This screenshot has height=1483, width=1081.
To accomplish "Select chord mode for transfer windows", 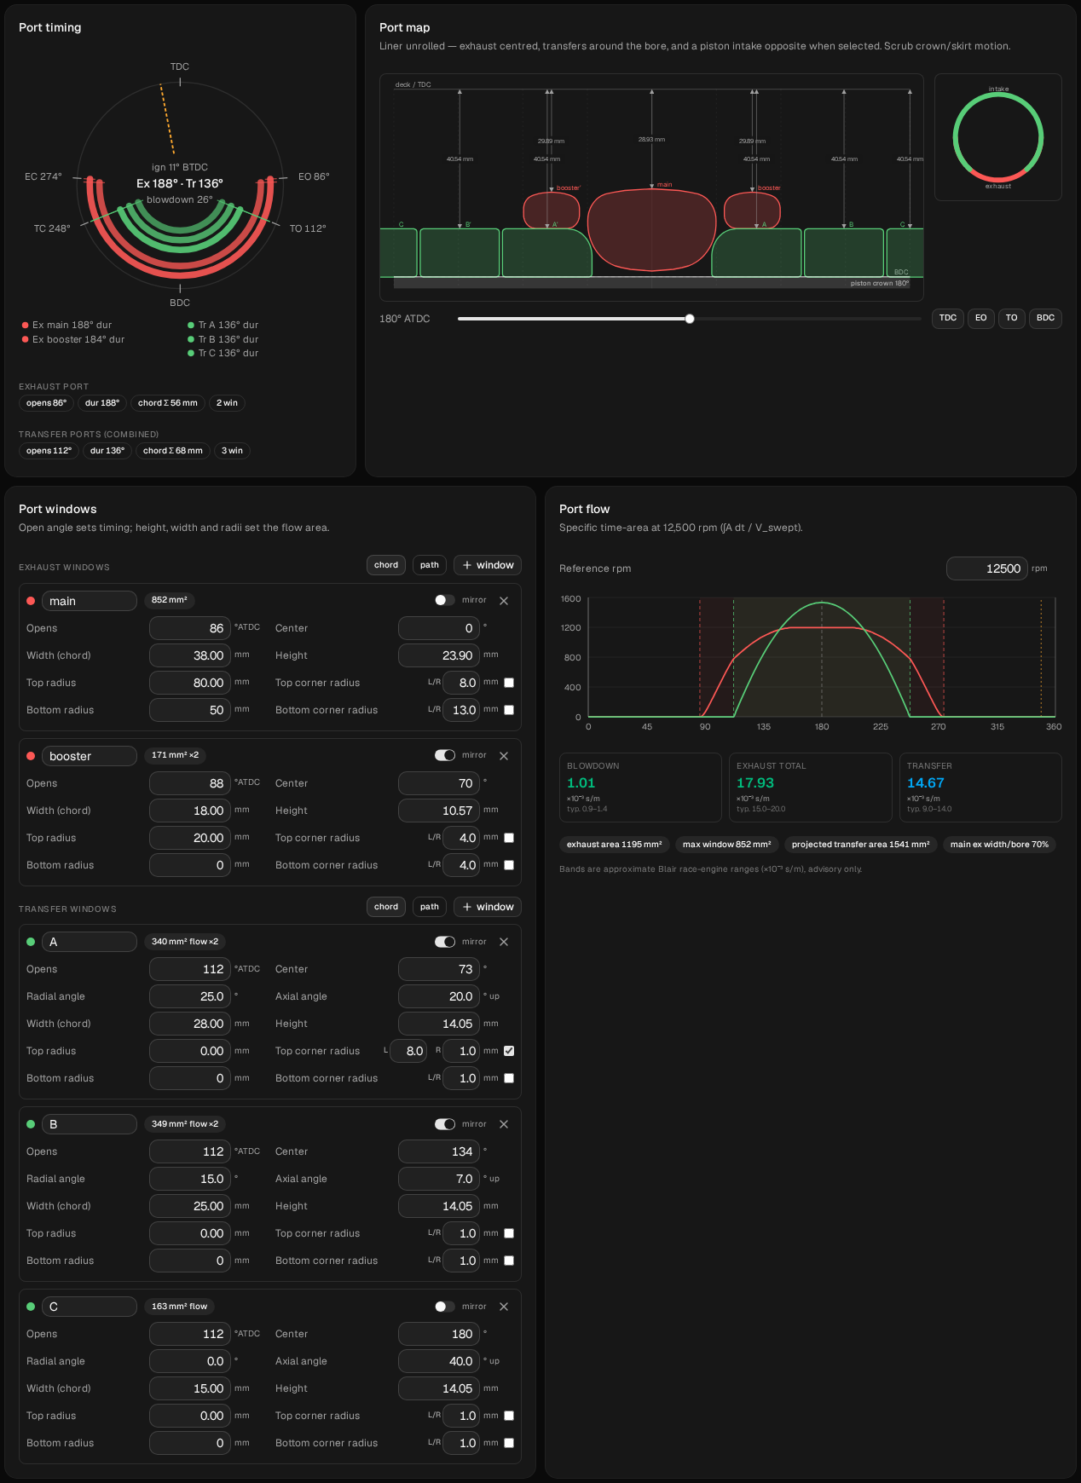I will (386, 907).
